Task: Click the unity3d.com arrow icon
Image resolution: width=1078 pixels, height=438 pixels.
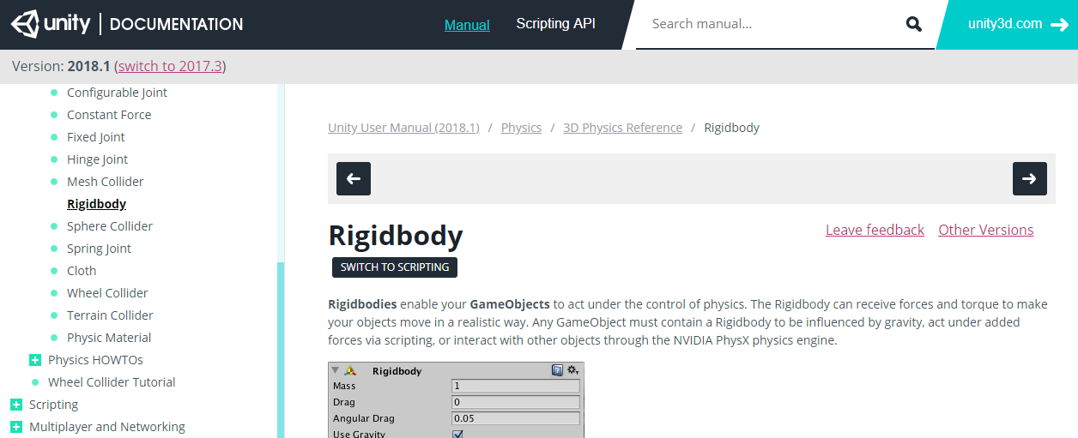Action: point(1059,25)
